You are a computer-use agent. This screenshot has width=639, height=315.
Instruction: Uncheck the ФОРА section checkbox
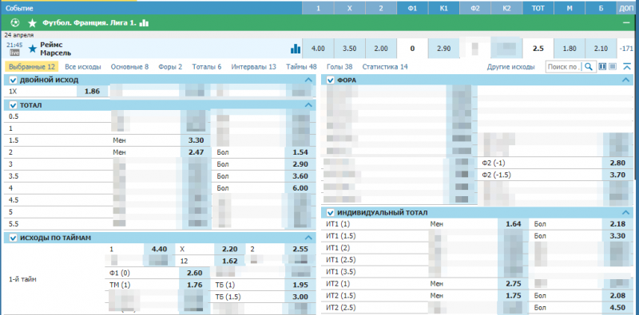[331, 81]
